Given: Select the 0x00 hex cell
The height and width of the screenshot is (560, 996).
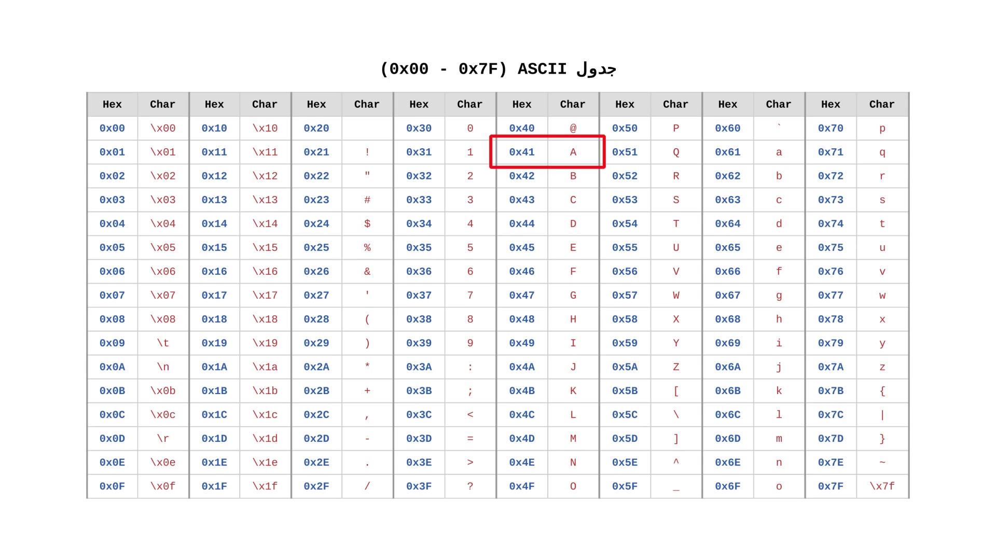Looking at the screenshot, I should point(112,128).
